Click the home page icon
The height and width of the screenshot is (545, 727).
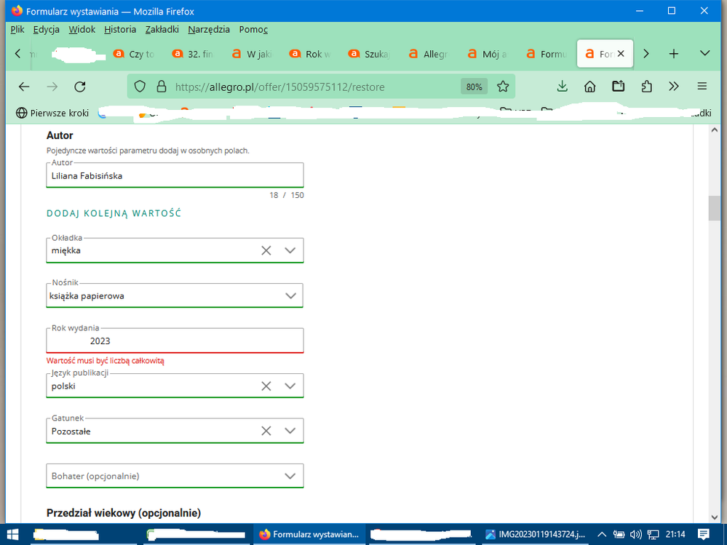point(590,87)
